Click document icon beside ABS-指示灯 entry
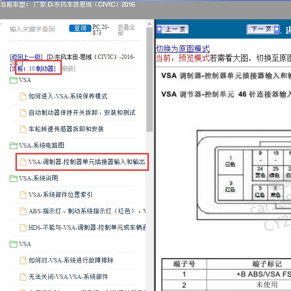Image resolution: width=291 pixels, height=291 pixels. [x=23, y=211]
